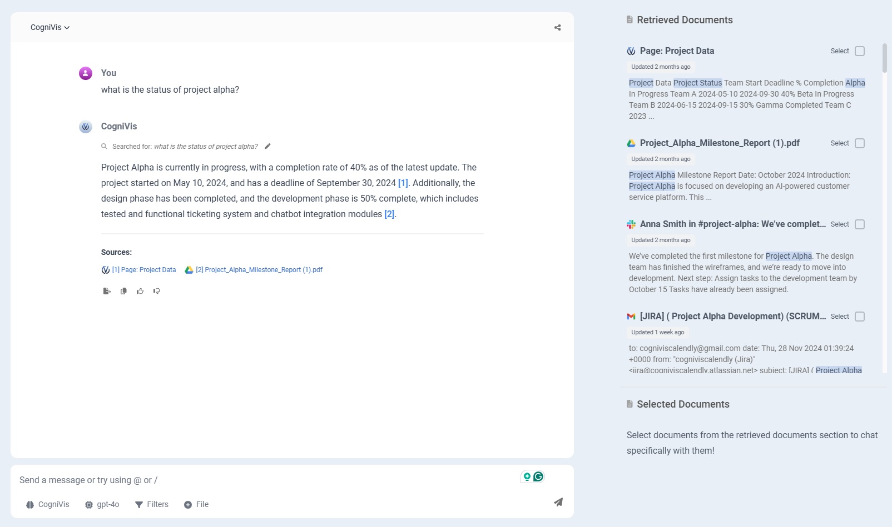Open the Filters options

tap(152, 504)
